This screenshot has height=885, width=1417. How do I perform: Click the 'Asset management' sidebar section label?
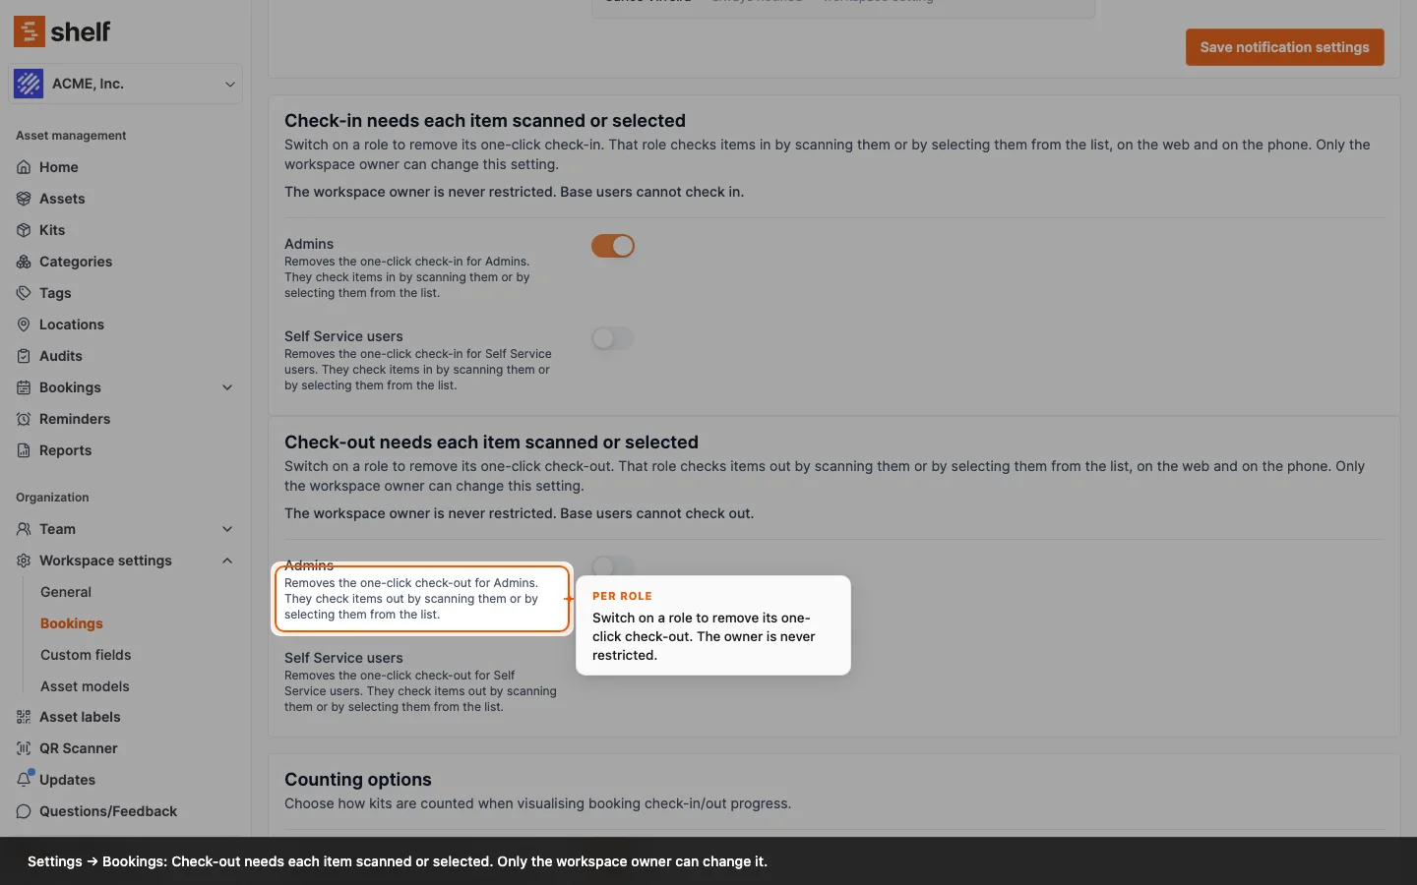pyautogui.click(x=71, y=136)
